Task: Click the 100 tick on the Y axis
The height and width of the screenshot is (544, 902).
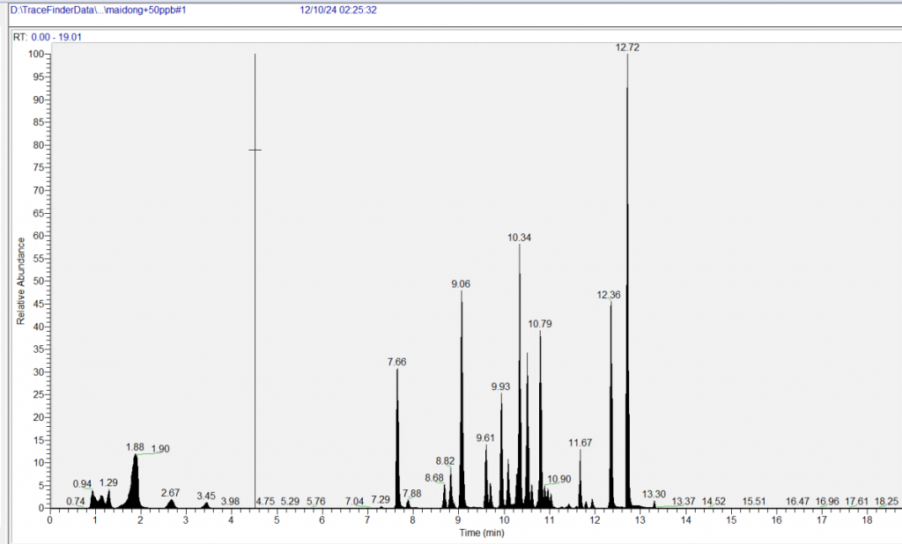Action: point(36,54)
